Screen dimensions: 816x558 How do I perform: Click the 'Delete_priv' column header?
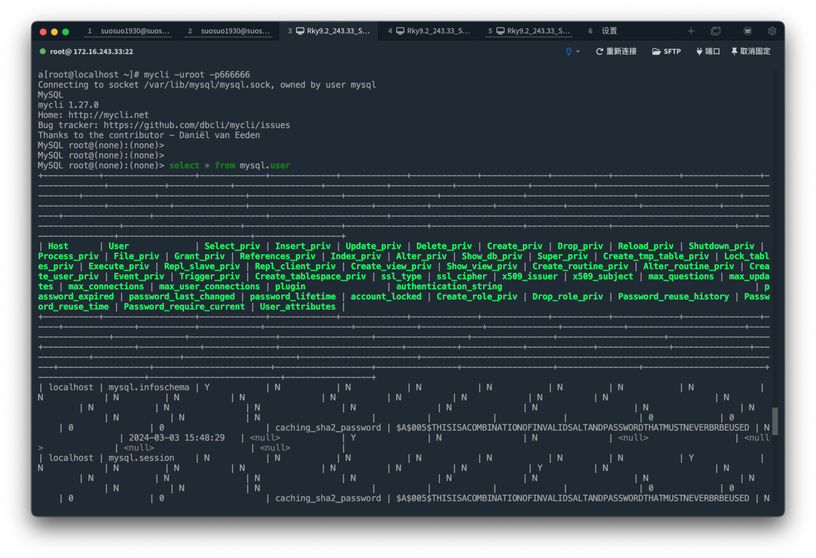(x=444, y=246)
